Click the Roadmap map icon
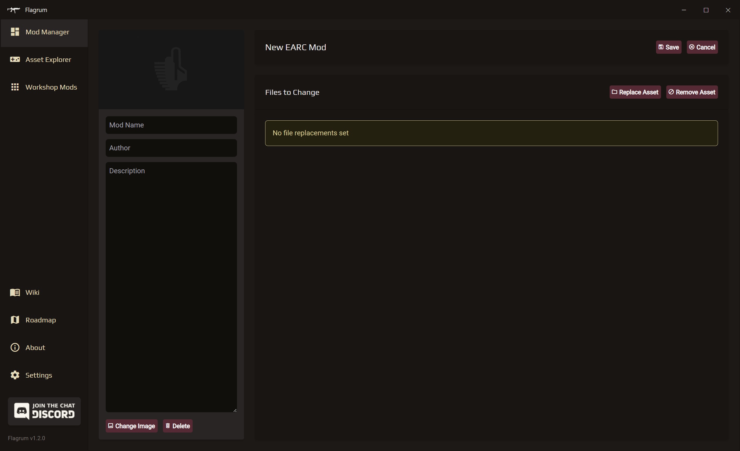 (15, 320)
